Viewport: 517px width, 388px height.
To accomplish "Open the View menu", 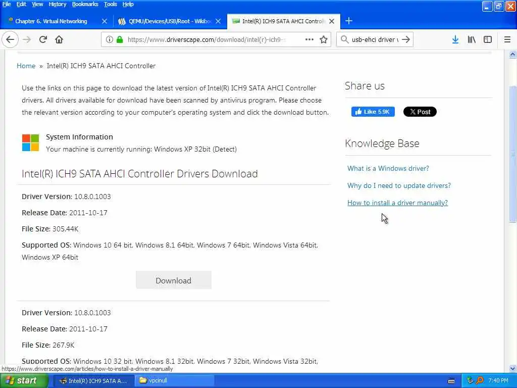I will [37, 4].
